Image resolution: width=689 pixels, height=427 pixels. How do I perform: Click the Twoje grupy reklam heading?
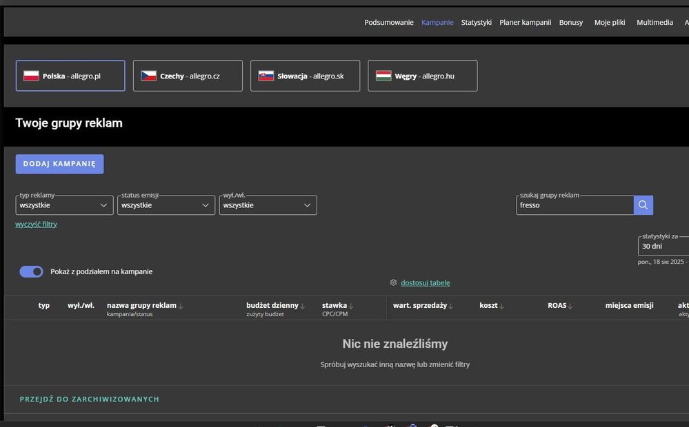pos(69,123)
